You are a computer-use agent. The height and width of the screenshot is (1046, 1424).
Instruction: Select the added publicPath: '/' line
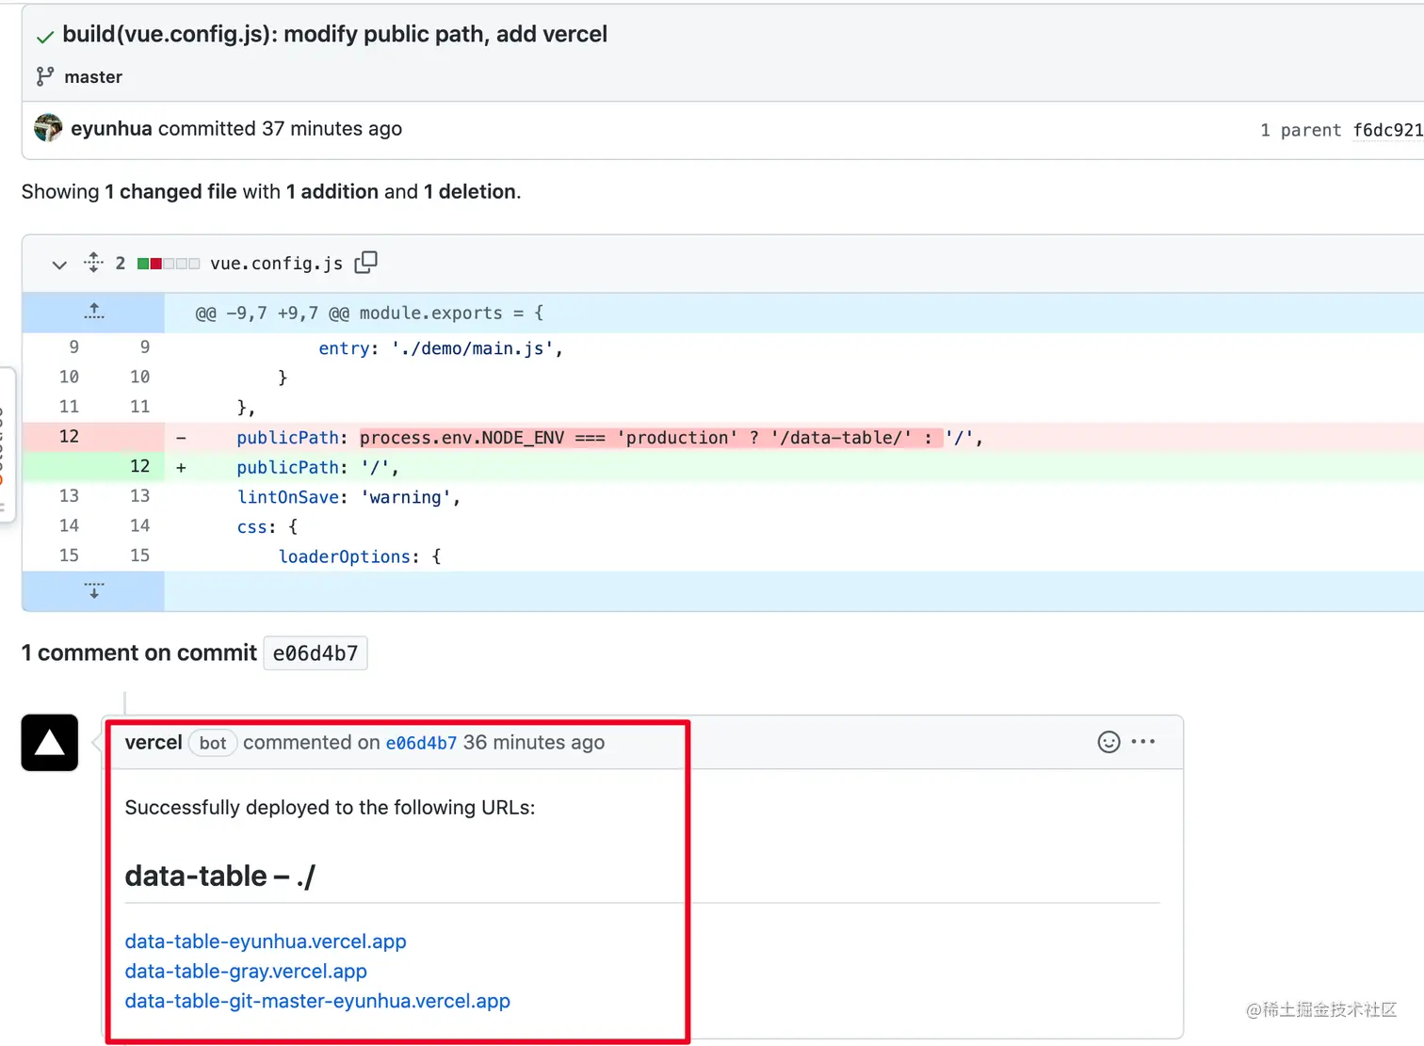coord(723,467)
